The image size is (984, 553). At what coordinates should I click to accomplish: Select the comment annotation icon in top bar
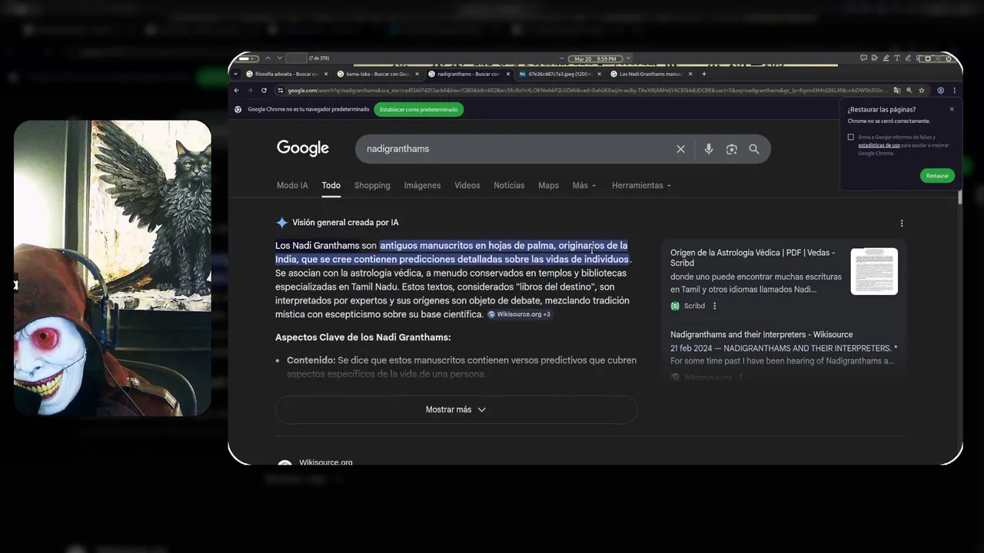(863, 58)
